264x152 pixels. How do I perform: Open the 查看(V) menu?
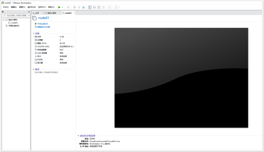coord(22,7)
